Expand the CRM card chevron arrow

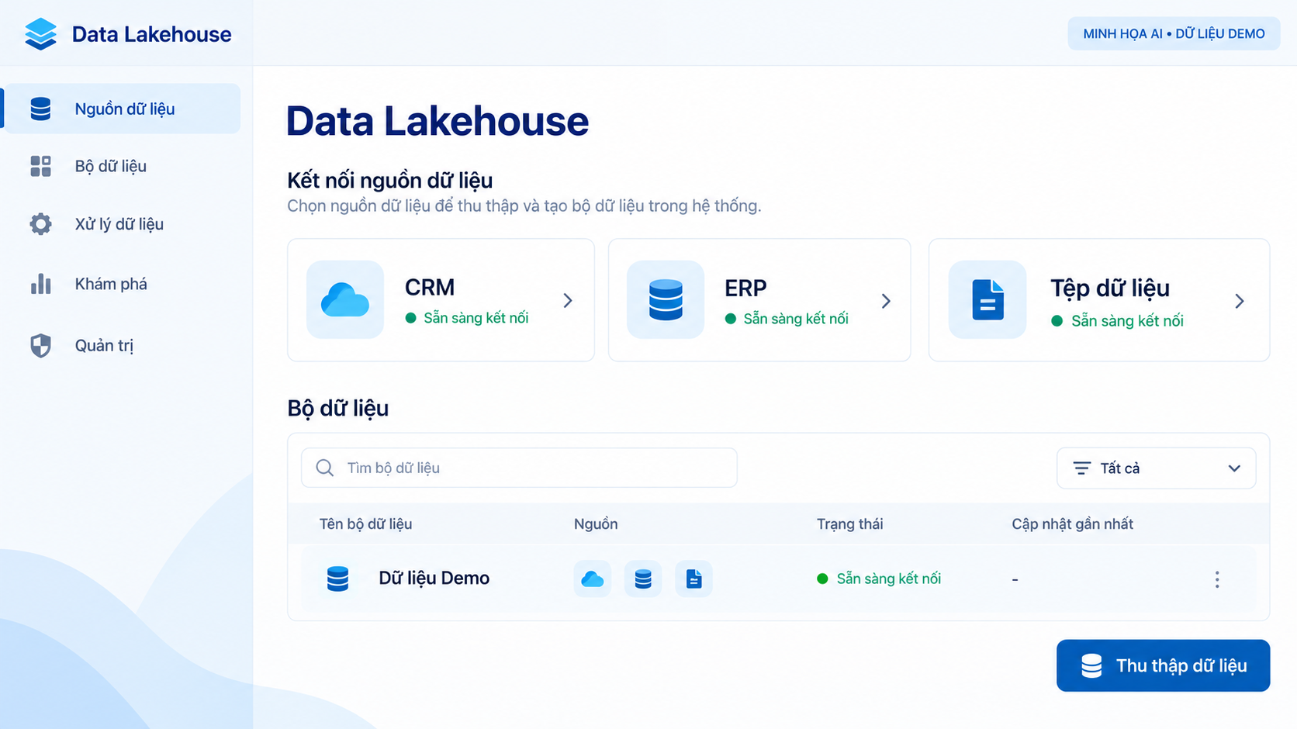(x=568, y=300)
